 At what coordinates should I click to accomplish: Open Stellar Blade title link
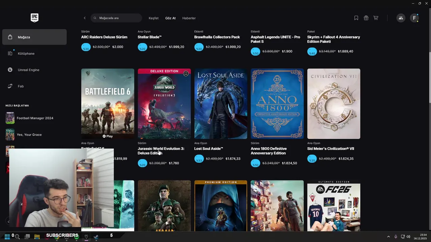point(150,37)
